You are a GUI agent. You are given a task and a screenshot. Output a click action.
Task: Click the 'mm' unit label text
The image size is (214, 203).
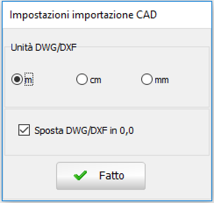pyautogui.click(x=162, y=80)
